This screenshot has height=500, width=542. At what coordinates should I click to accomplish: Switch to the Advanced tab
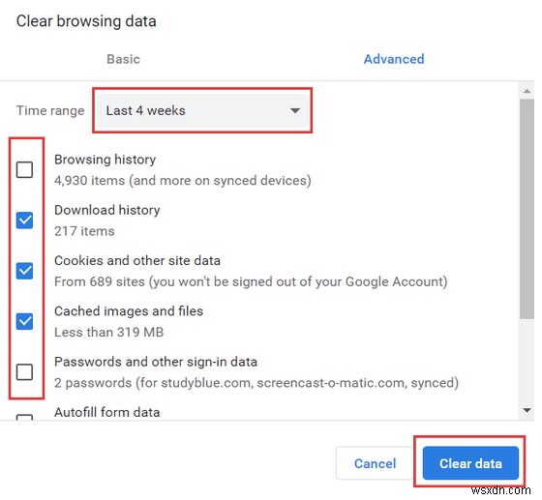[x=394, y=59]
